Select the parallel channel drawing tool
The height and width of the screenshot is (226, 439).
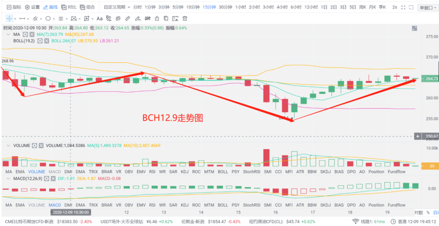[35, 19]
